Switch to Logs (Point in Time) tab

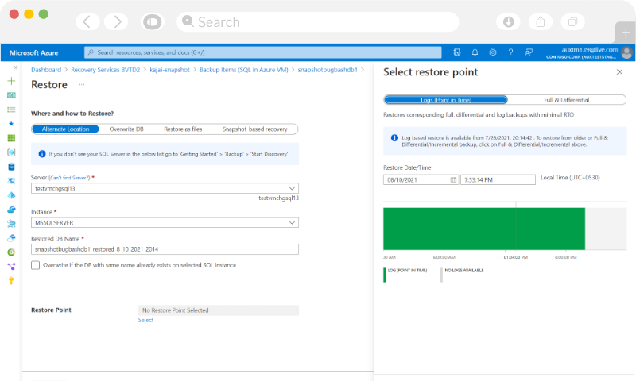tap(446, 100)
